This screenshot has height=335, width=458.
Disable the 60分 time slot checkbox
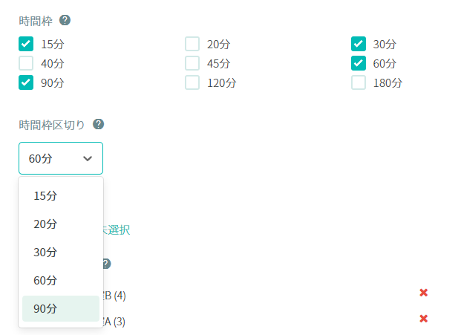[359, 63]
